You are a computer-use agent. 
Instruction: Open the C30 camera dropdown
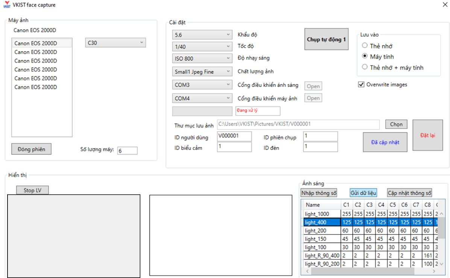(115, 43)
